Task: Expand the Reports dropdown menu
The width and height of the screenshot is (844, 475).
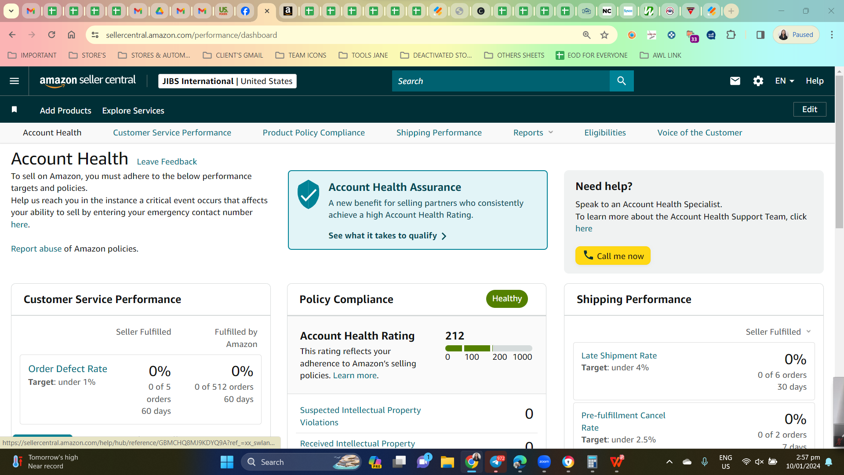Action: click(533, 133)
